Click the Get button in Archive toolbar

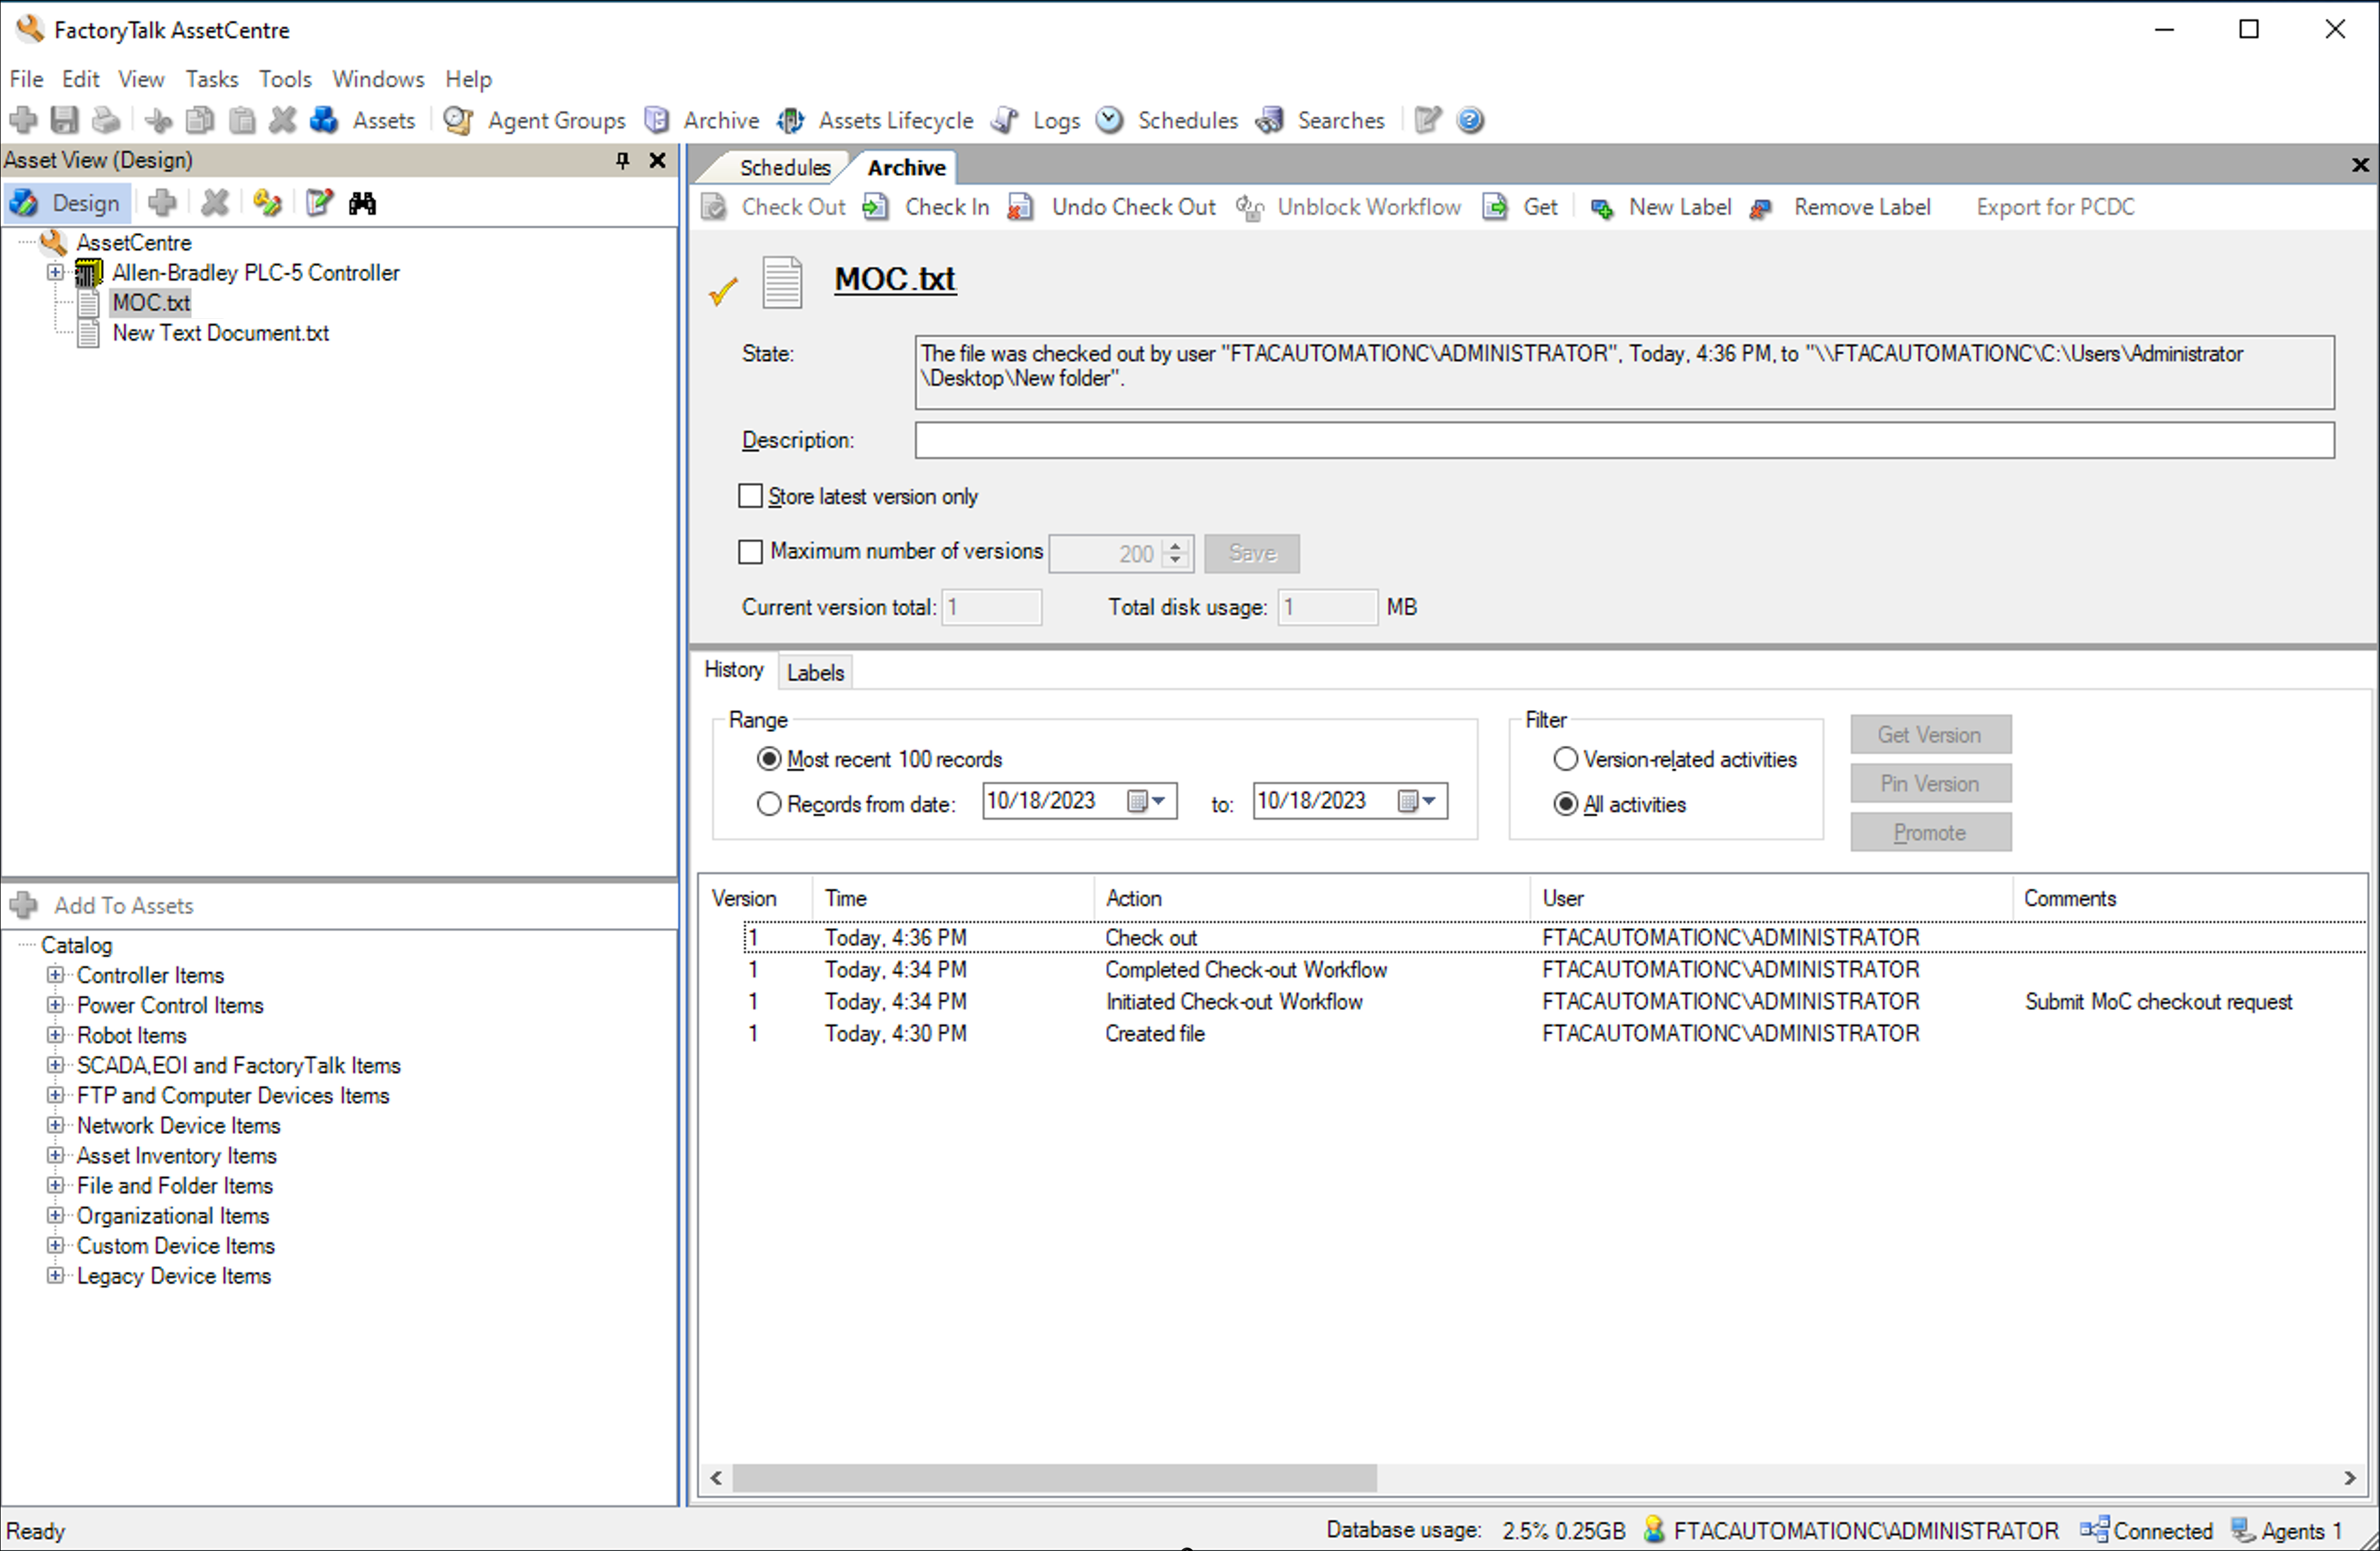pyautogui.click(x=1521, y=207)
